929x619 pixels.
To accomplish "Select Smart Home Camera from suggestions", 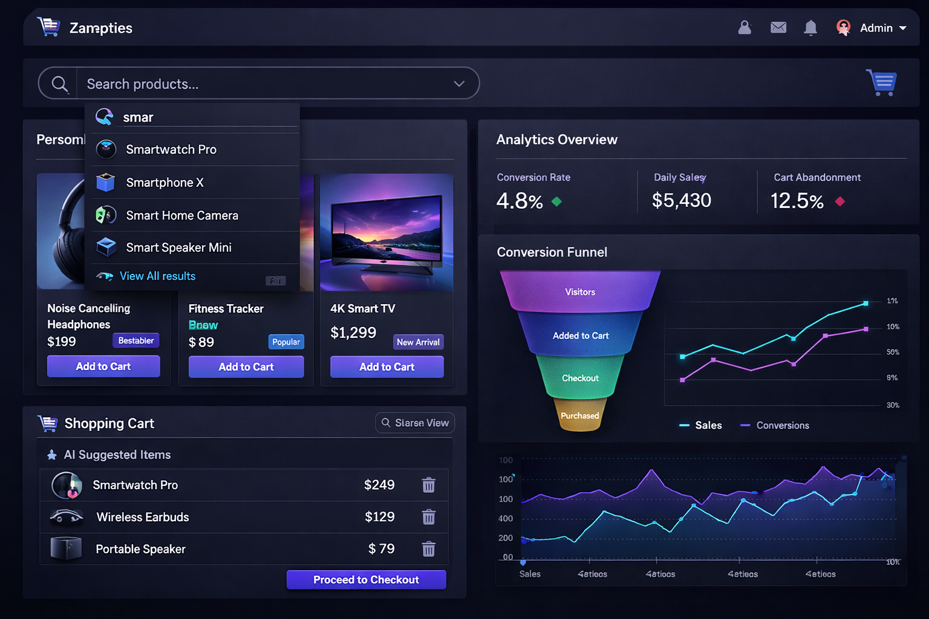I will (182, 215).
